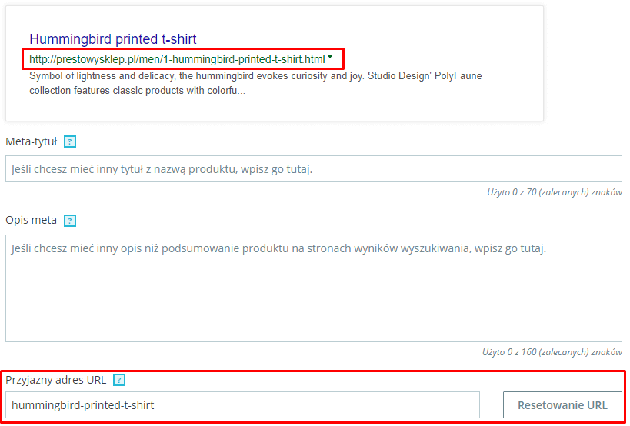This screenshot has width=630, height=426.
Task: Show help for Przyjazny adres URL
Action: (119, 380)
